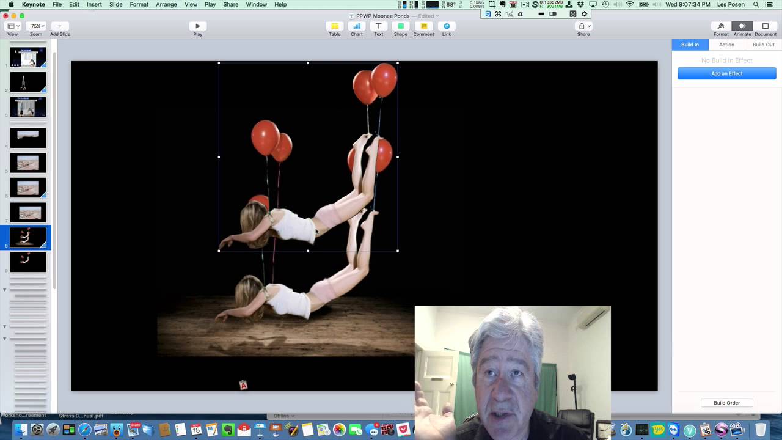Open Safari from the Dock

click(85, 430)
